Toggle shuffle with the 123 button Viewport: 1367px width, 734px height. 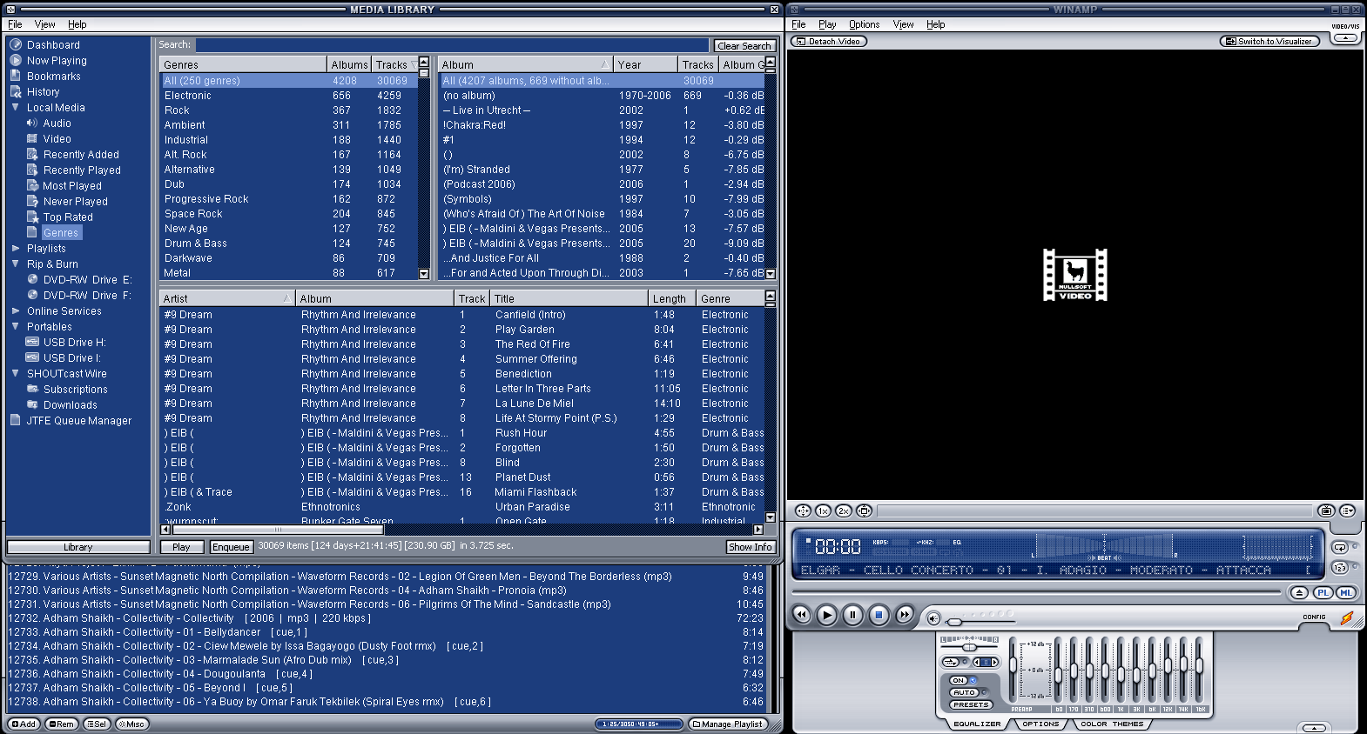[1340, 568]
